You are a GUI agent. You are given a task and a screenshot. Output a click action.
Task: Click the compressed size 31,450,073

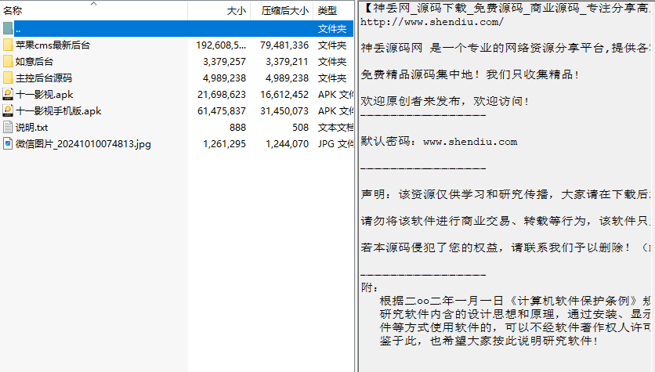(x=284, y=111)
